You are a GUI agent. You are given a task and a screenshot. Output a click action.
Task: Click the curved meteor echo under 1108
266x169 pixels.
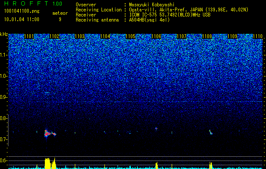click(x=211, y=132)
